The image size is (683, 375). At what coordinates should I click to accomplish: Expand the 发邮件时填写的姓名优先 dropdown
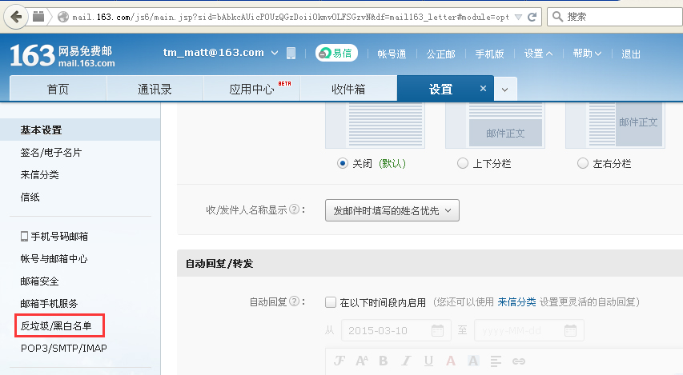click(392, 210)
